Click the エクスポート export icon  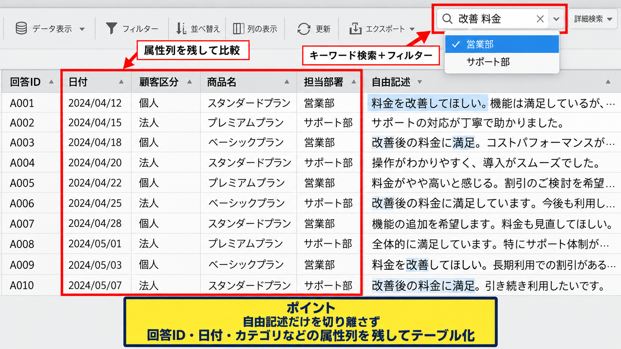click(x=355, y=29)
